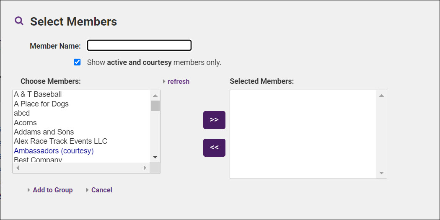Select A Place for Dogs member
The height and width of the screenshot is (220, 440).
pos(41,104)
